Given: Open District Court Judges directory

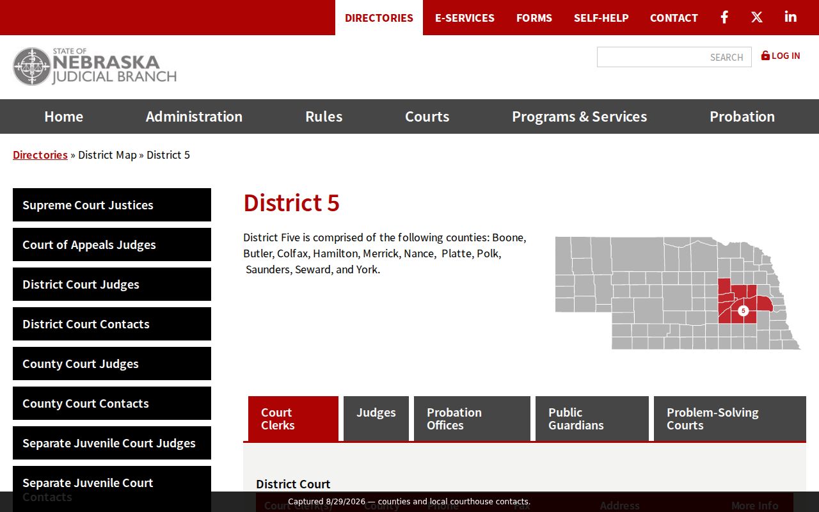Looking at the screenshot, I should click(112, 284).
